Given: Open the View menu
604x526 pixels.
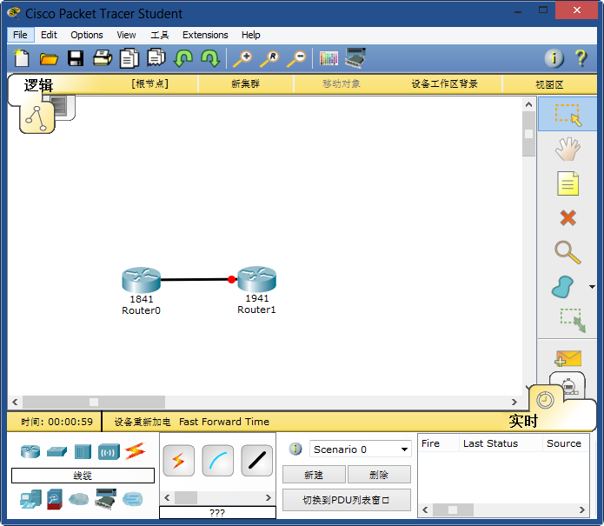Looking at the screenshot, I should pyautogui.click(x=126, y=35).
